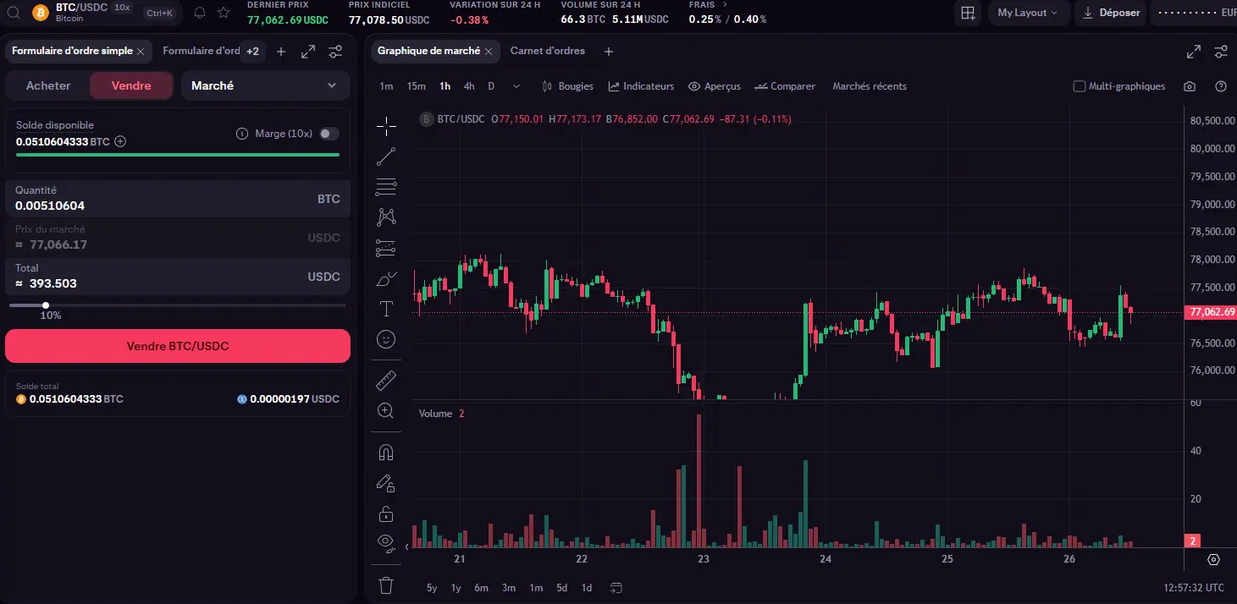Image resolution: width=1237 pixels, height=604 pixels.
Task: Check the Multi-graphiques checkbox
Action: pyautogui.click(x=1079, y=86)
